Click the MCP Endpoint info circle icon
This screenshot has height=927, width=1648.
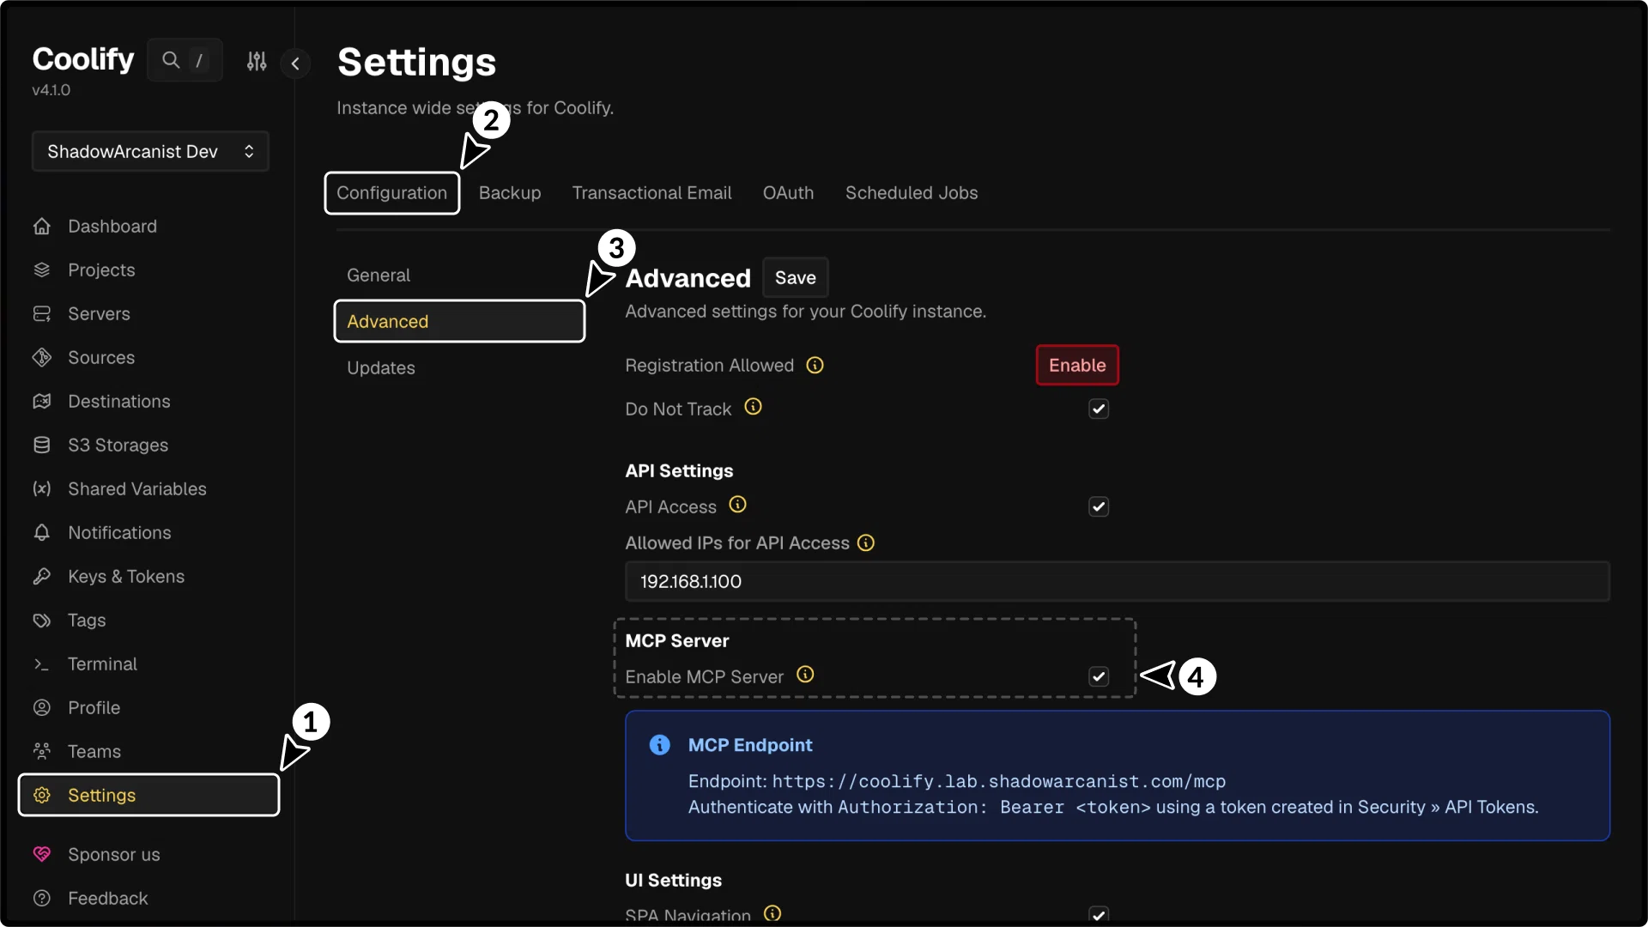659,745
